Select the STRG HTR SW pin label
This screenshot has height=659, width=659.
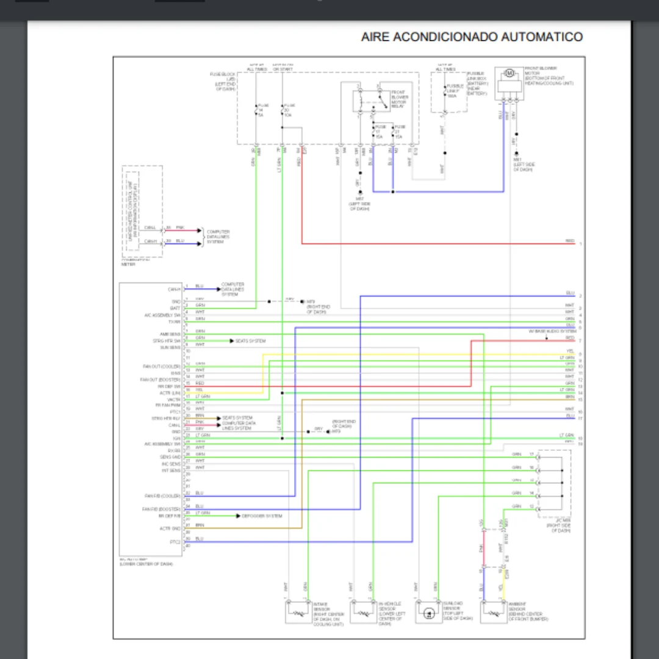coord(167,341)
